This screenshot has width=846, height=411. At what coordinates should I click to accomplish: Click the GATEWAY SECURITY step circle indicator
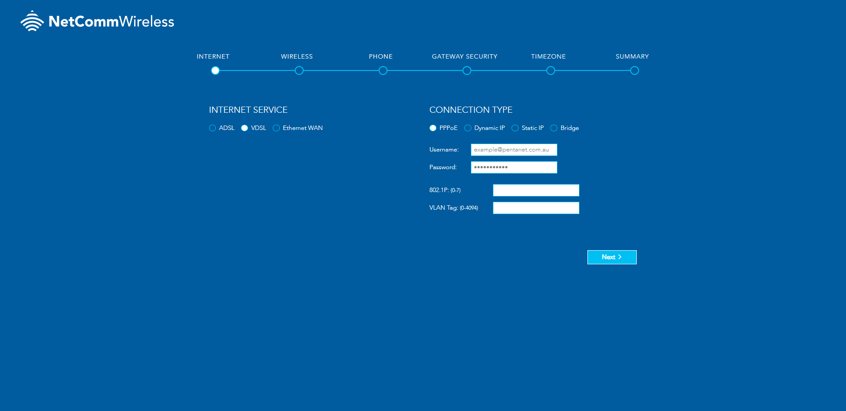(x=466, y=70)
